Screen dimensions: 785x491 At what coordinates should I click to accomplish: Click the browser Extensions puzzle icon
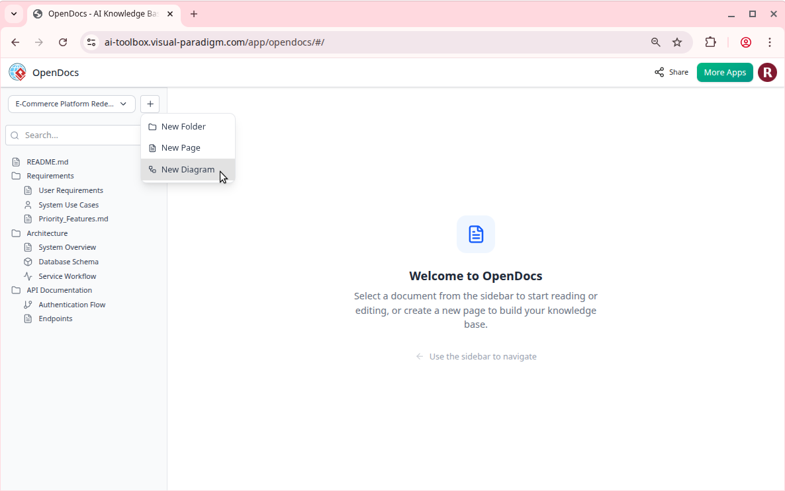[x=710, y=42]
